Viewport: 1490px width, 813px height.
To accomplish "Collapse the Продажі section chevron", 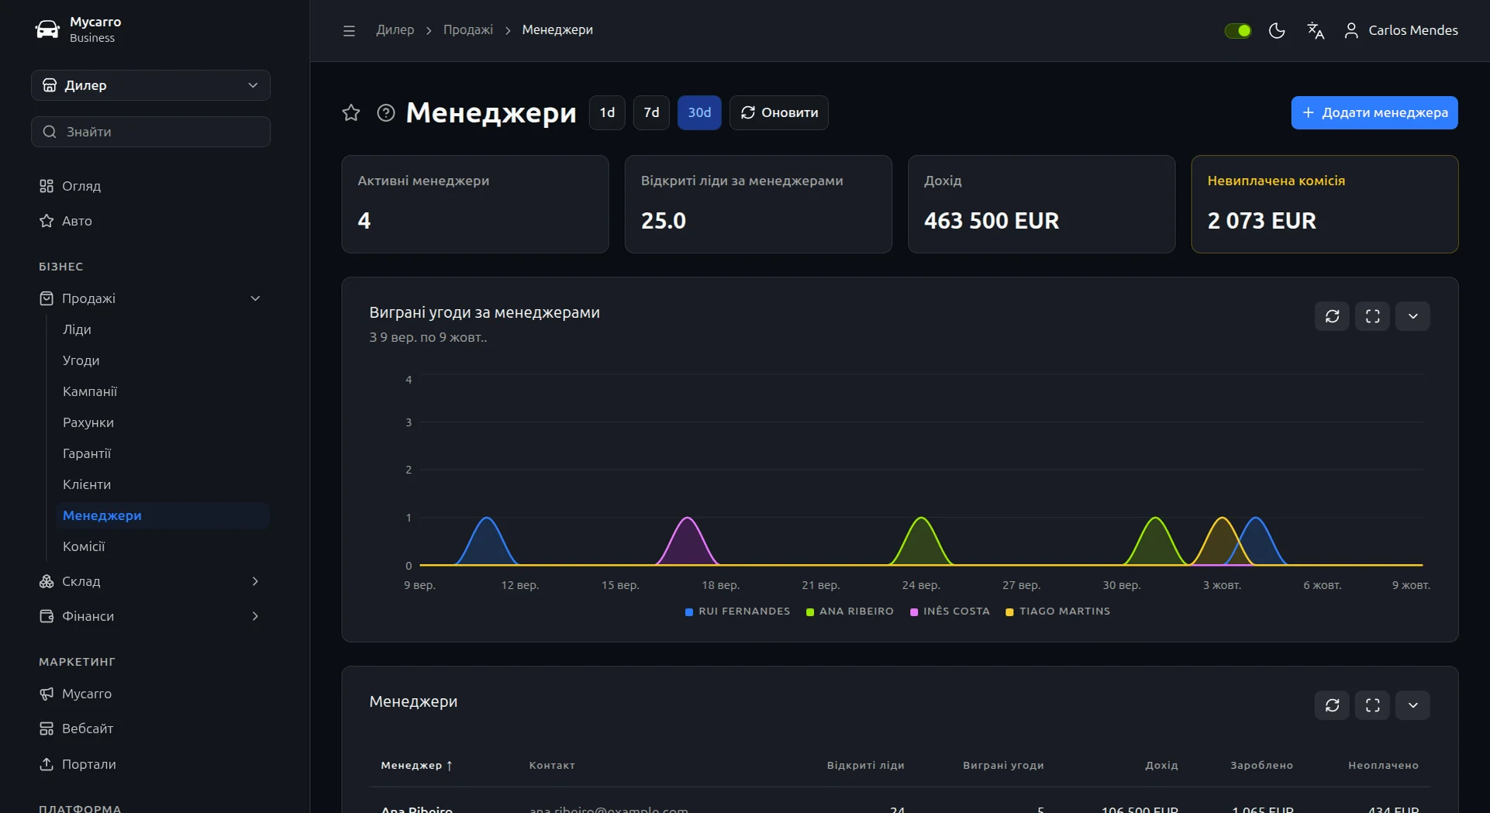I will click(255, 298).
